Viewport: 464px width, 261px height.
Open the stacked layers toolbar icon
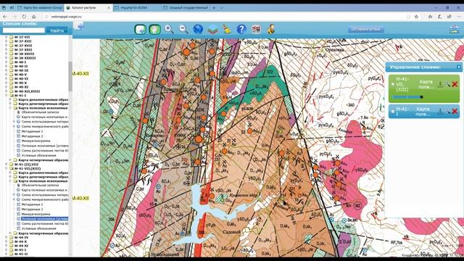click(212, 29)
